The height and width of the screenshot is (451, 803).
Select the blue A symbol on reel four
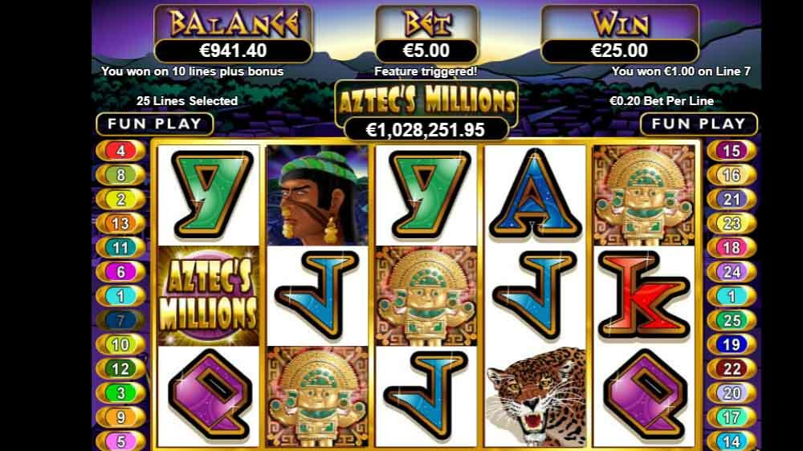point(535,195)
